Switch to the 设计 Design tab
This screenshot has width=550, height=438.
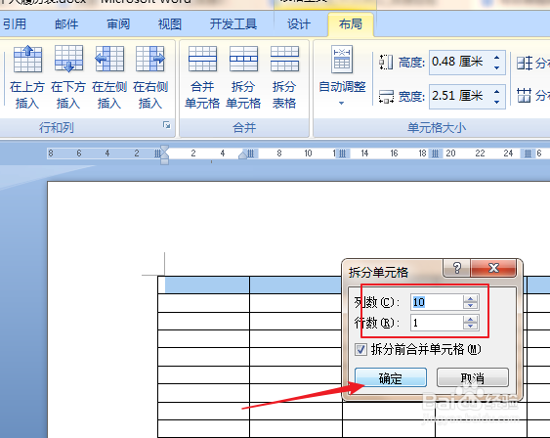coord(299,24)
